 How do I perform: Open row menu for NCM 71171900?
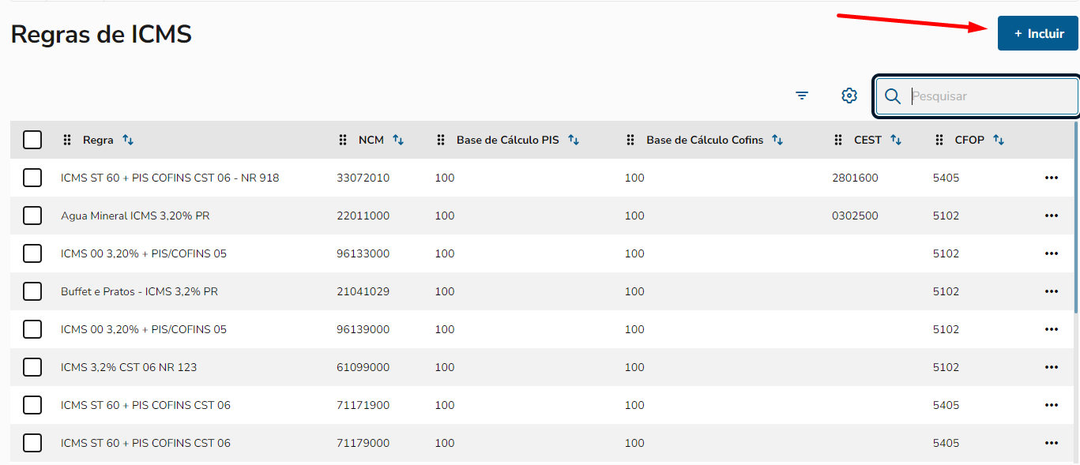click(1052, 405)
